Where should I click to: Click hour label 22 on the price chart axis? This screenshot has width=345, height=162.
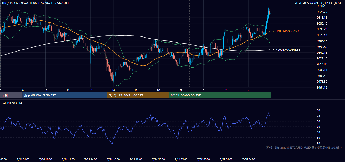coord(181,90)
